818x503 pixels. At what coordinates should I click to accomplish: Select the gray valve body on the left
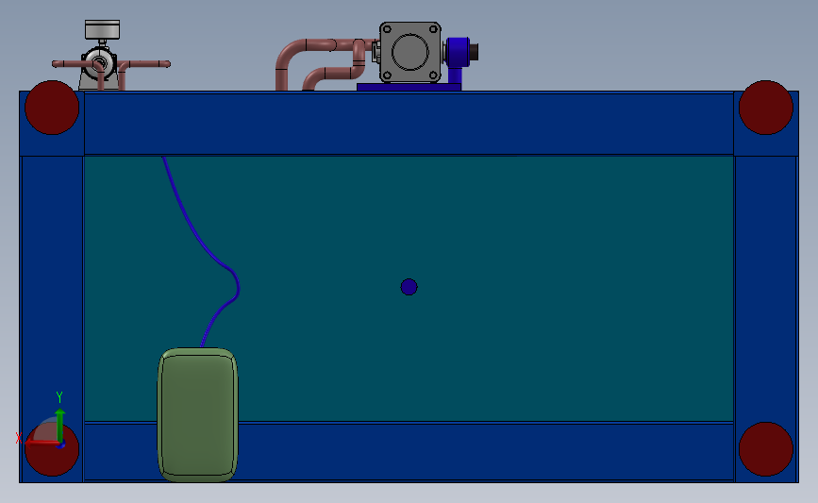(99, 63)
